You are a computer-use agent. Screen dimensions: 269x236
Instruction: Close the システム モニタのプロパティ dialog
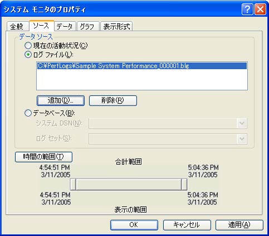tap(260, 9)
